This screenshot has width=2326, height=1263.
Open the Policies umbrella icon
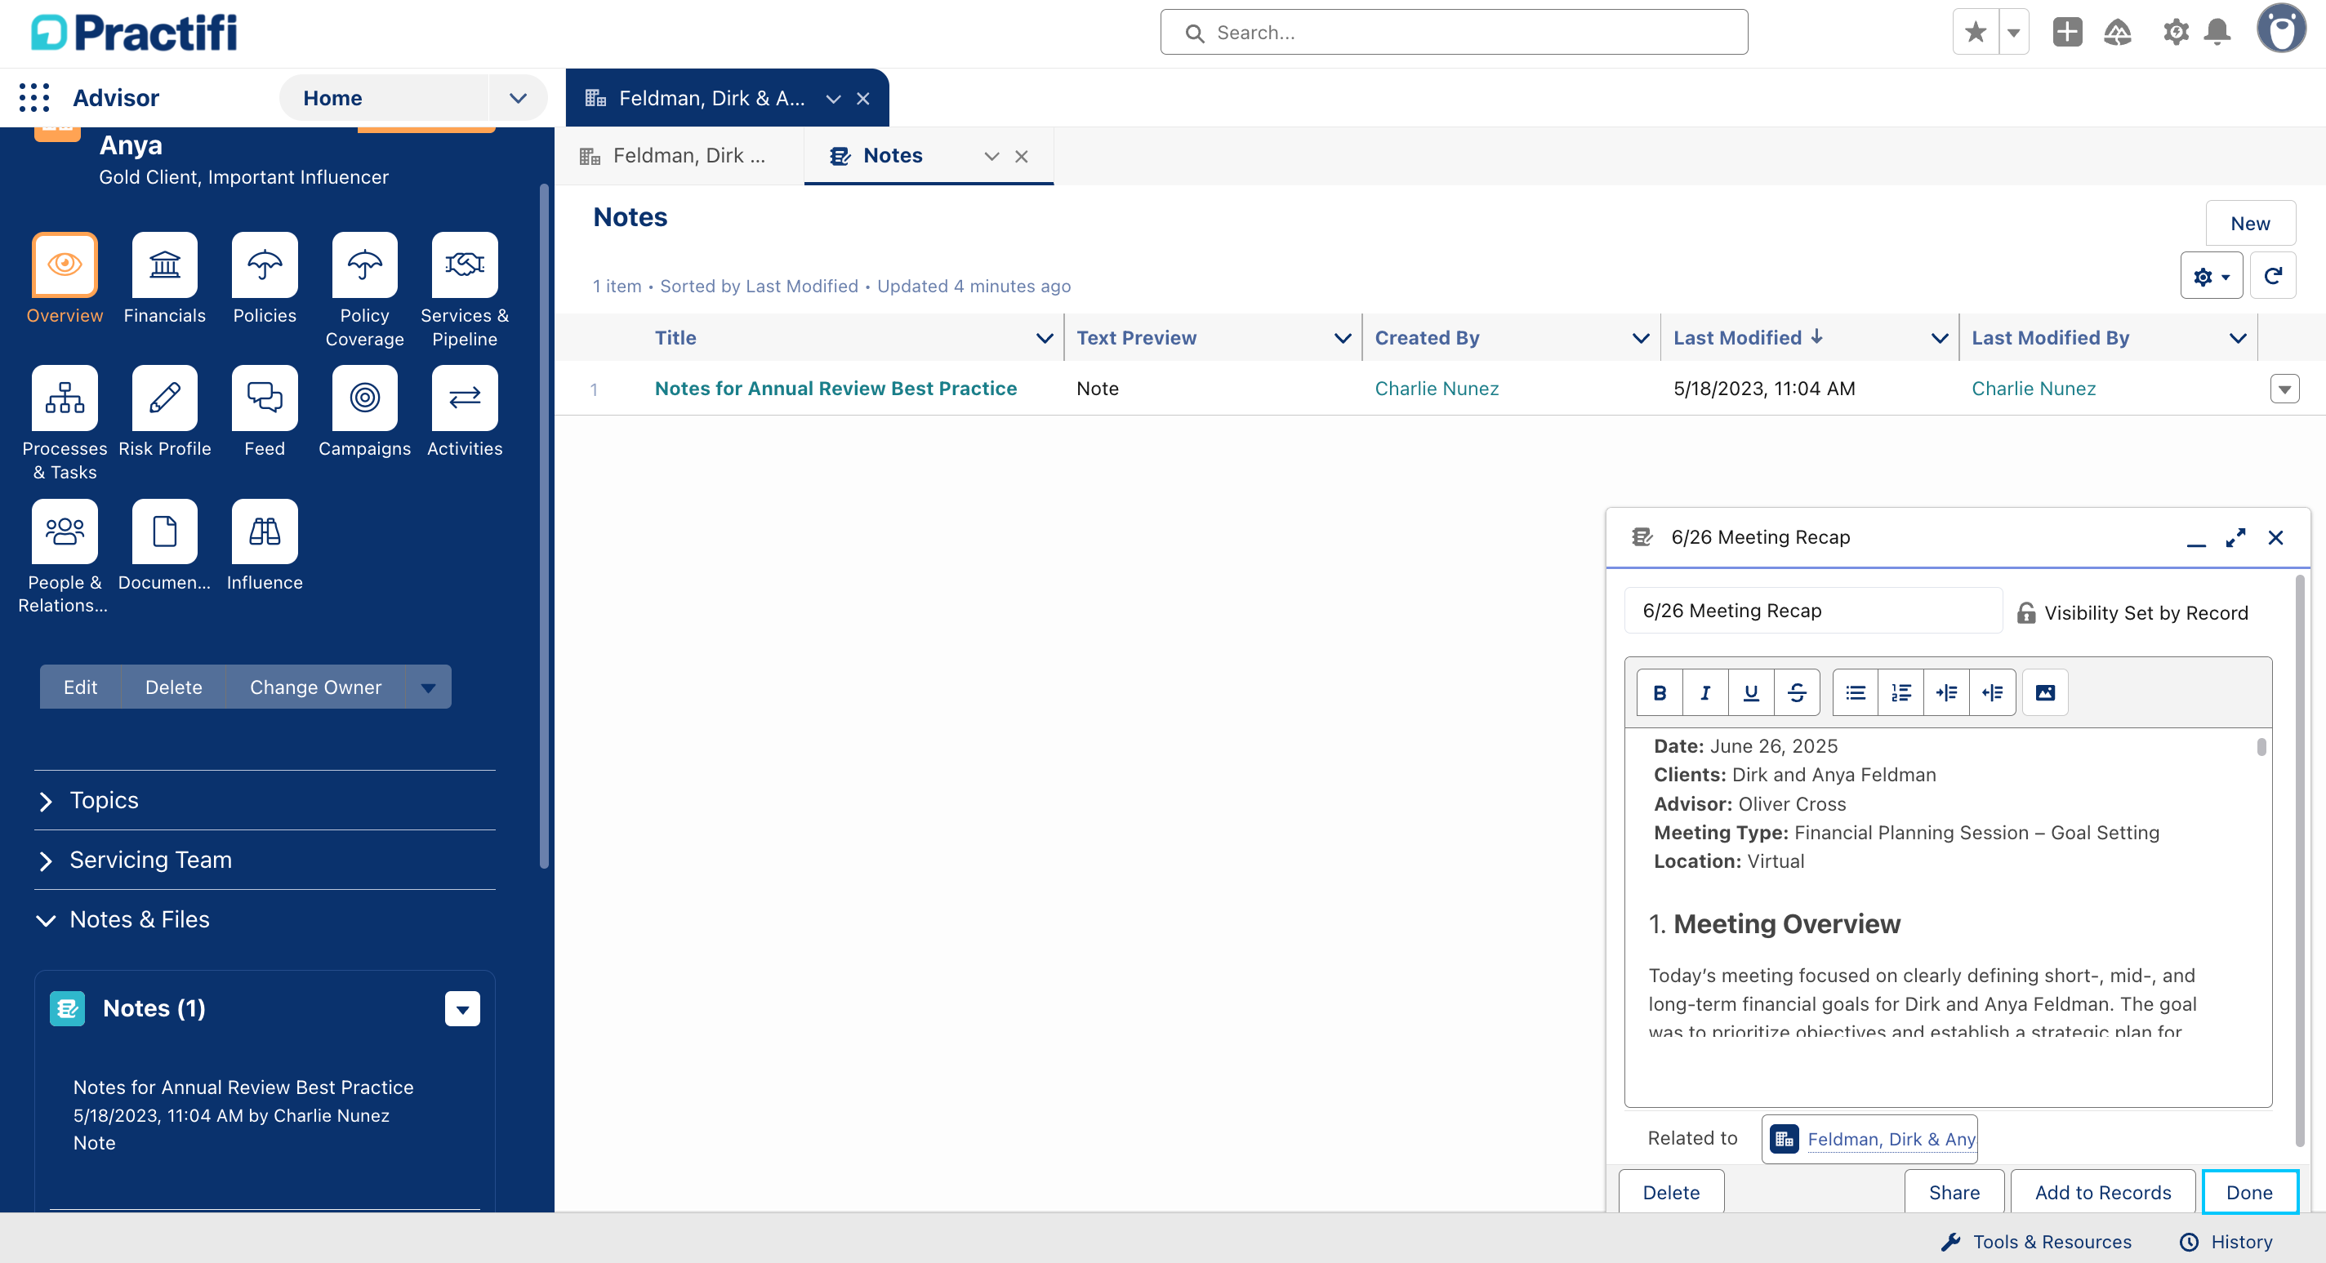(x=265, y=265)
